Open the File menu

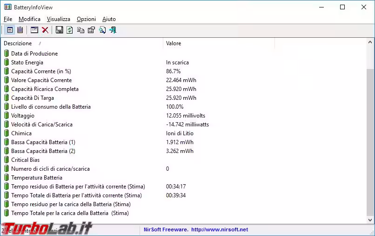tap(8, 19)
